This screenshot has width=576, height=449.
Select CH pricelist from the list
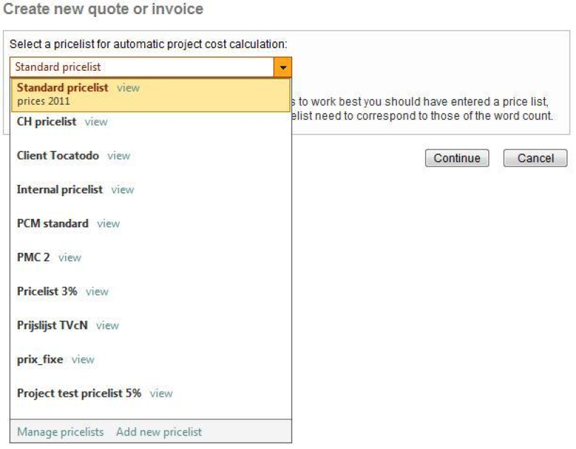pyautogui.click(x=47, y=122)
